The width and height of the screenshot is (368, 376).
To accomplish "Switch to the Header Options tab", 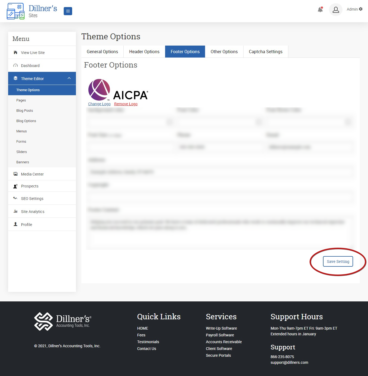I will click(144, 52).
